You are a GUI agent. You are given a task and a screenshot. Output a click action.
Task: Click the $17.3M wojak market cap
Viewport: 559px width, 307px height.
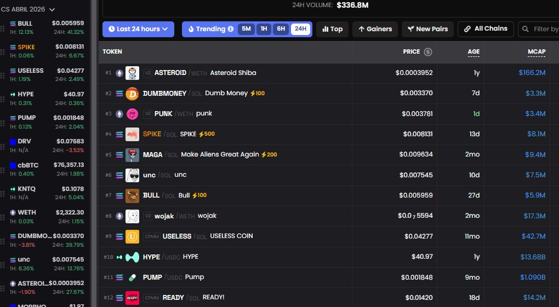pyautogui.click(x=534, y=216)
